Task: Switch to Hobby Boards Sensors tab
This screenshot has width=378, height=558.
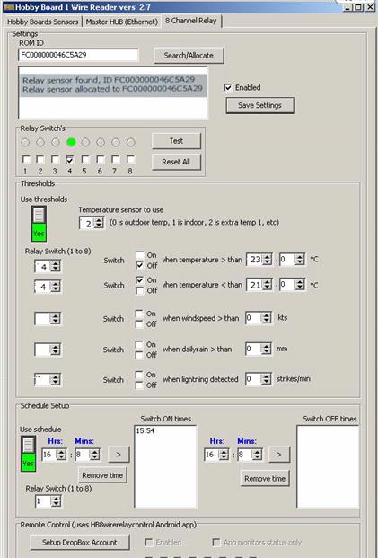Action: pyautogui.click(x=43, y=22)
